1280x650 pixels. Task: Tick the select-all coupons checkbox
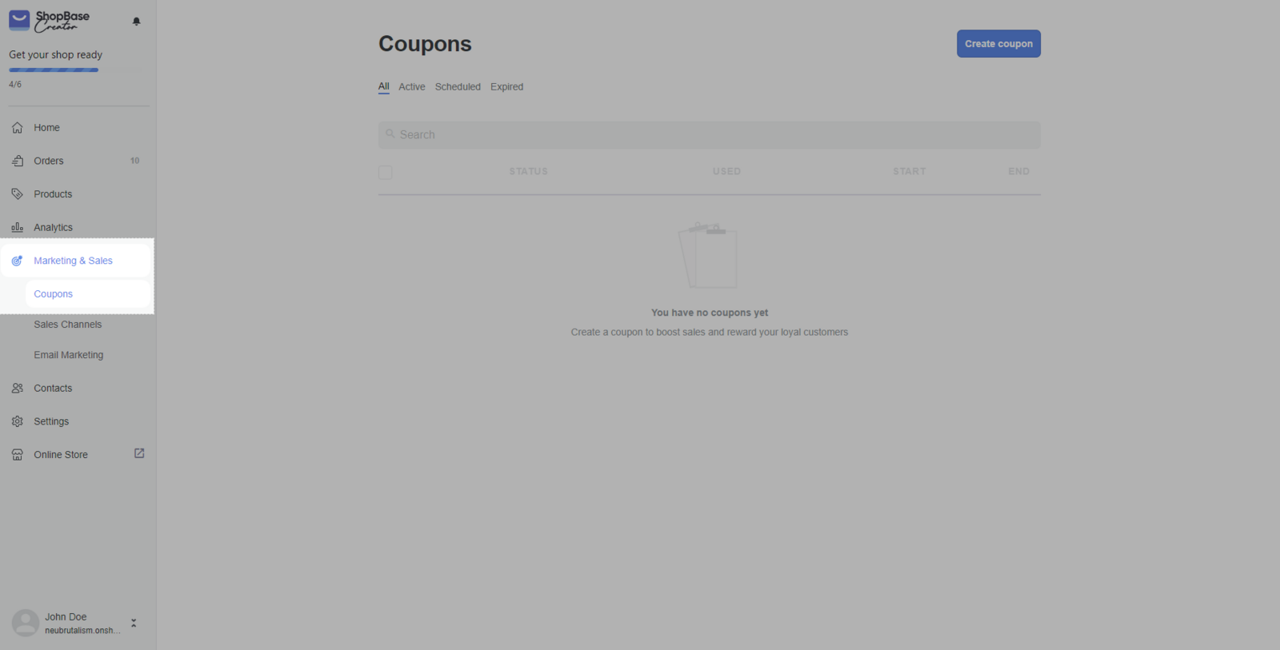tap(386, 172)
